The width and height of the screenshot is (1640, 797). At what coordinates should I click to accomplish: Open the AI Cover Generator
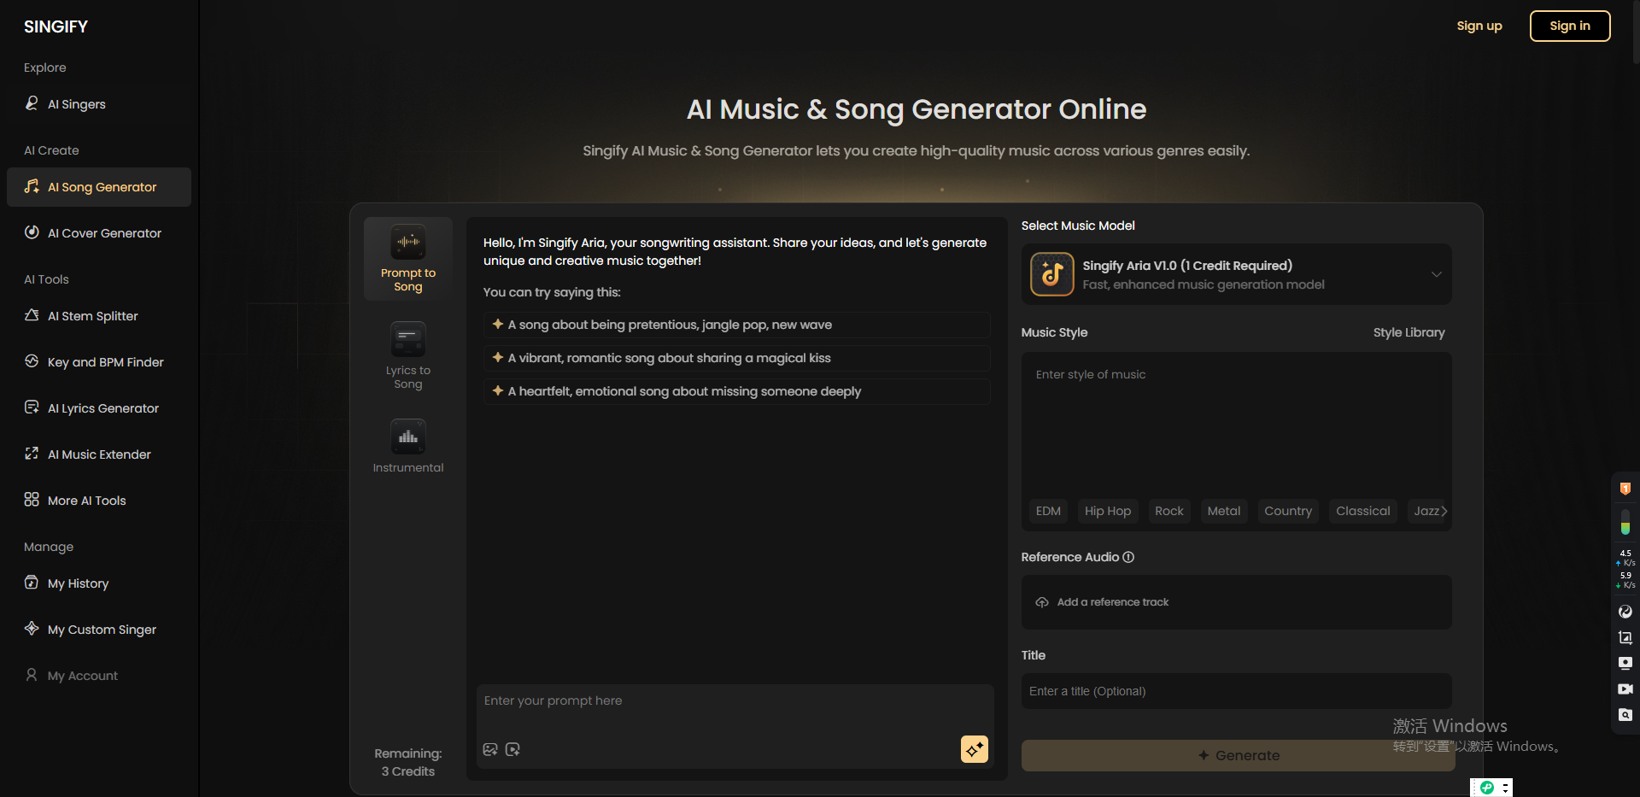[103, 232]
